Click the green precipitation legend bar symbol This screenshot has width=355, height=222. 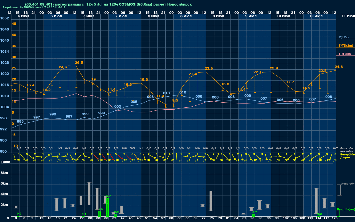tap(338, 213)
